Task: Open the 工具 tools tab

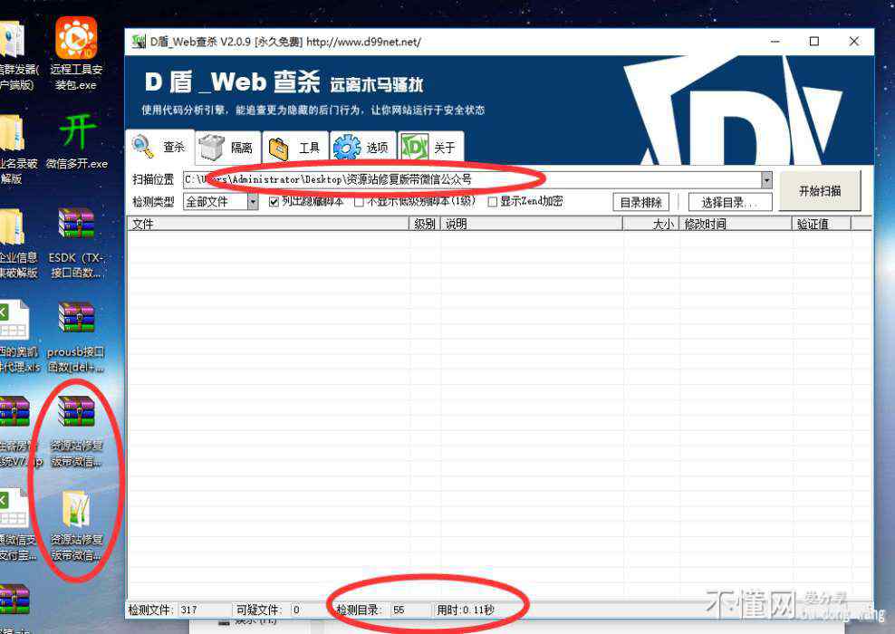Action: pos(295,148)
